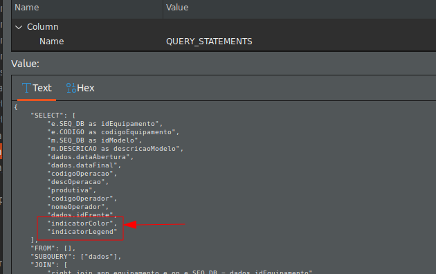The height and width of the screenshot is (274, 436).
Task: Click the Name column header
Action: (x=27, y=8)
